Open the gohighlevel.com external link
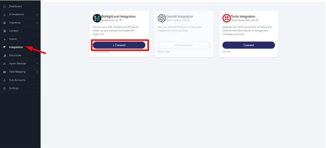The height and width of the screenshot is (148, 326). click(111, 20)
